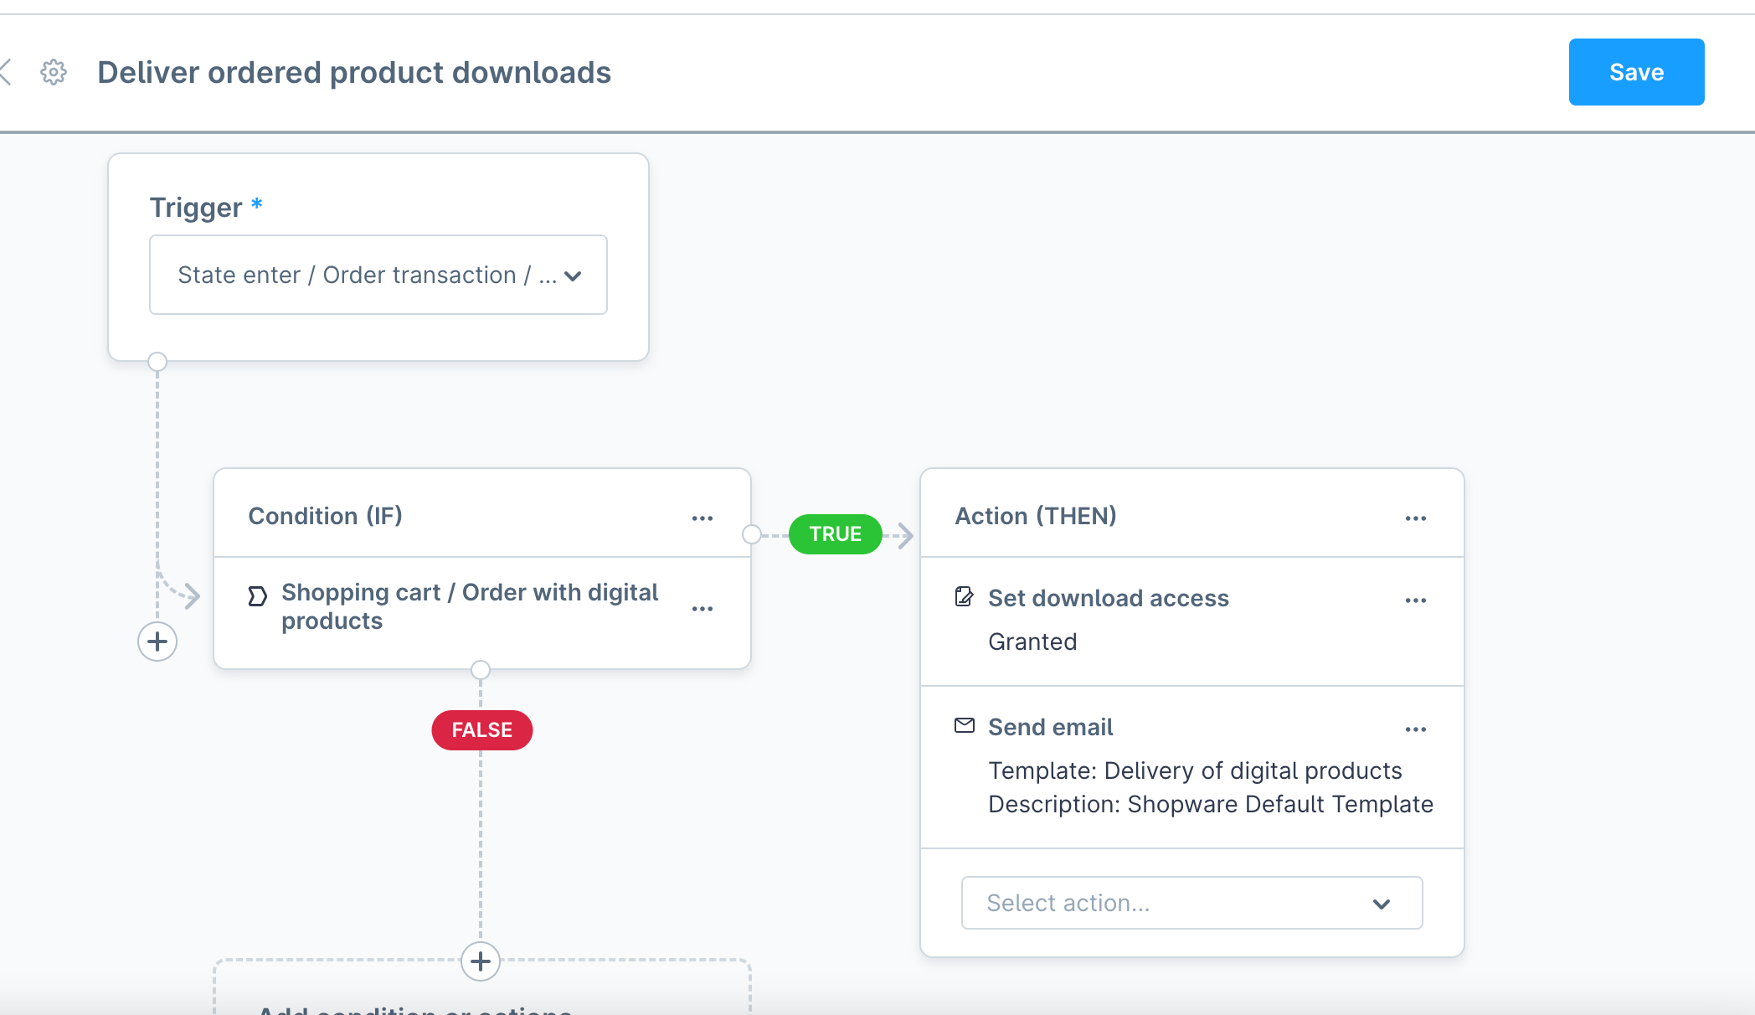1755x1015 pixels.
Task: Click the plus icon on FALSE branch
Action: coord(481,962)
